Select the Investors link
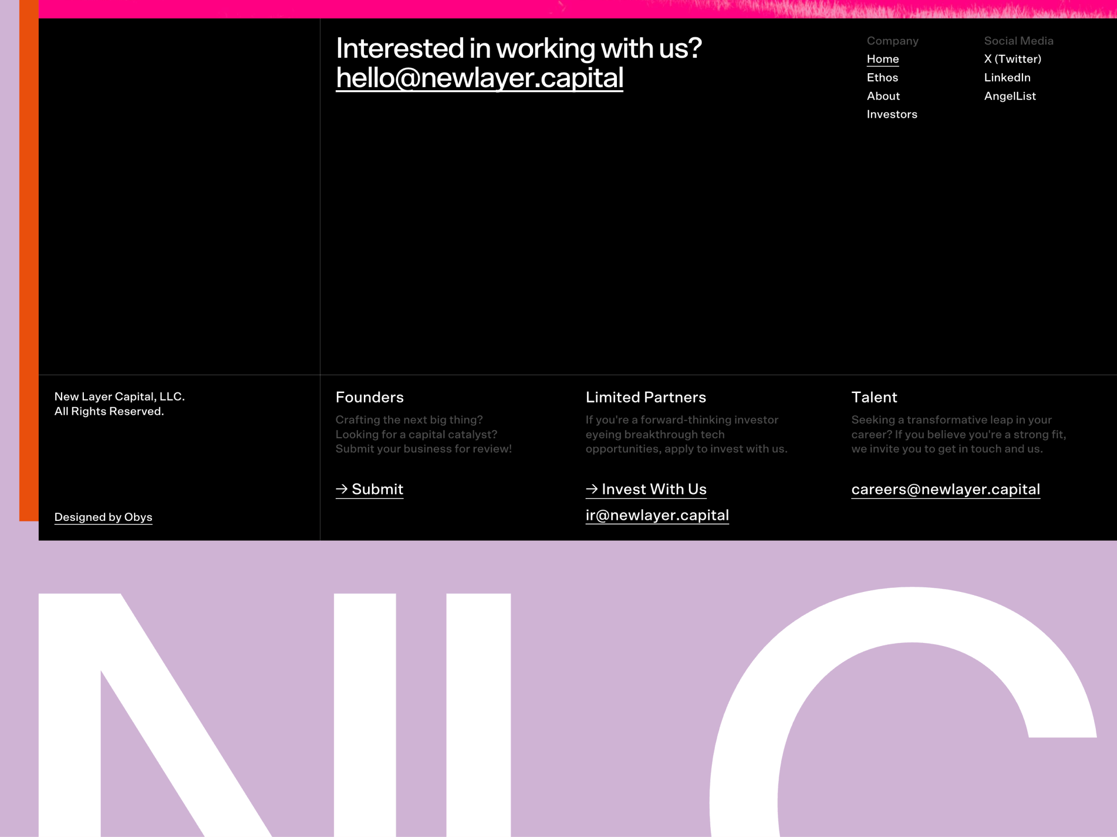This screenshot has height=837, width=1117. (892, 114)
